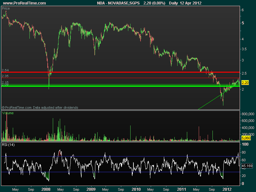
Task: Select the Volume panel label
Action: [x=8, y=113]
